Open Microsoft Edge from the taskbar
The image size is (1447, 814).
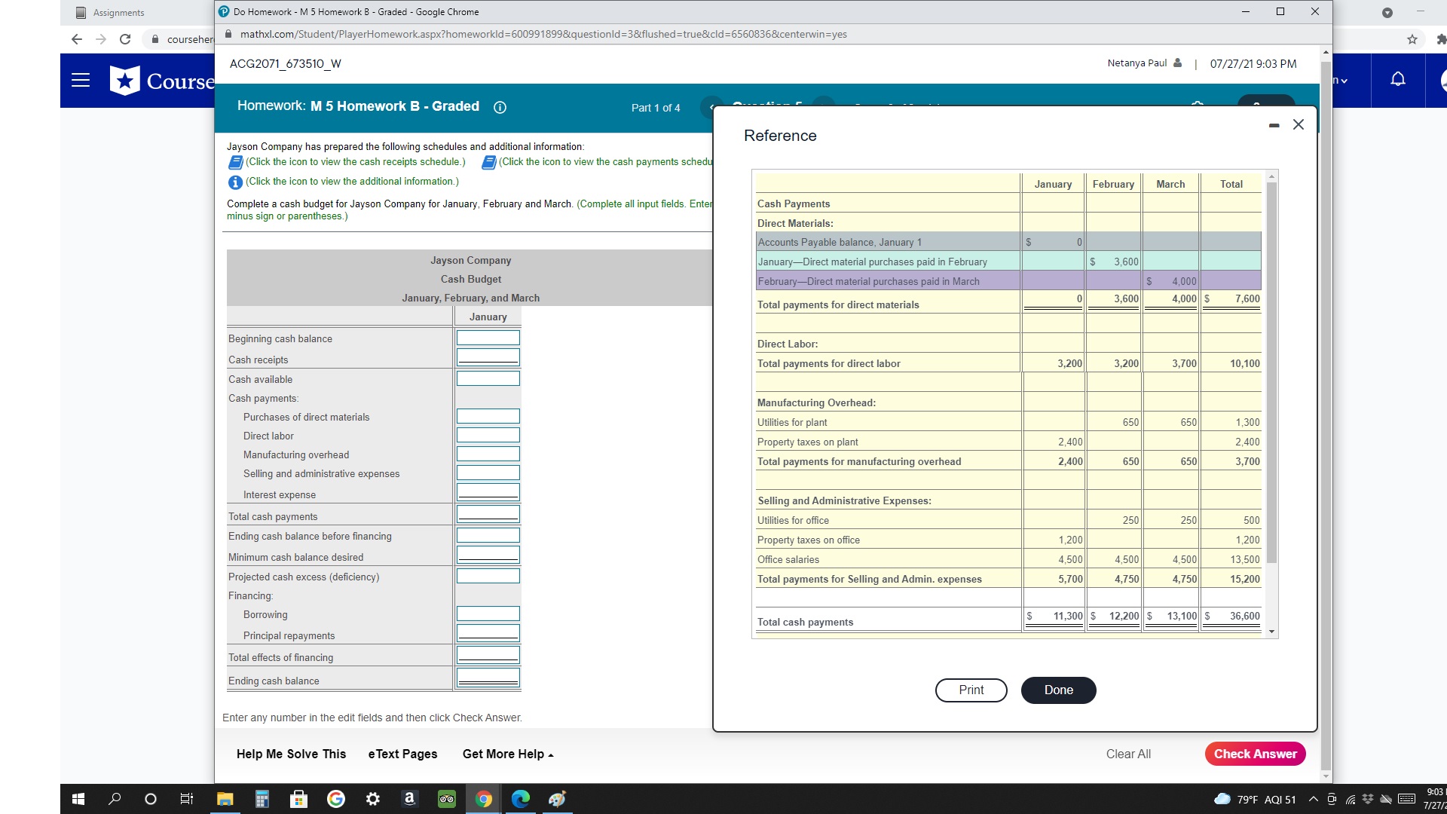pyautogui.click(x=520, y=799)
